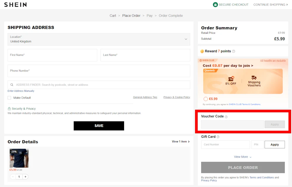
Task: Click the PLACE ORDER button
Action: pos(243,168)
